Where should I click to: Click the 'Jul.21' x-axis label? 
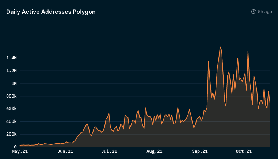click(109, 151)
